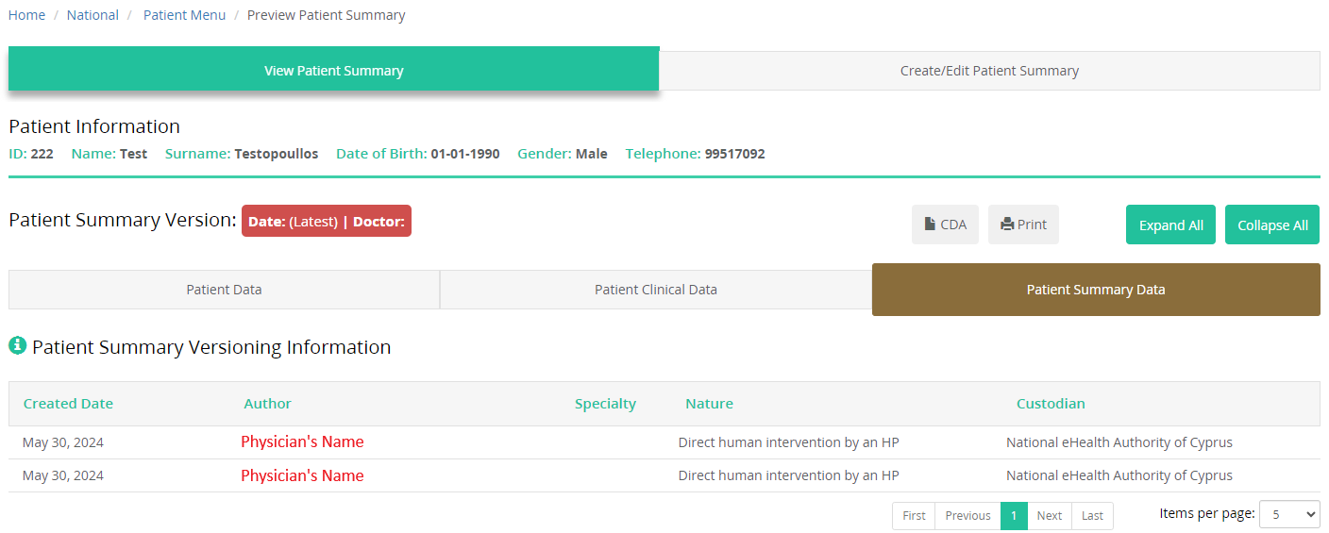
Task: Click the CDA document file icon
Action: point(931,225)
